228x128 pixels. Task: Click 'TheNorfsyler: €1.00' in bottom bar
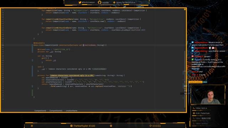[x=84, y=126]
